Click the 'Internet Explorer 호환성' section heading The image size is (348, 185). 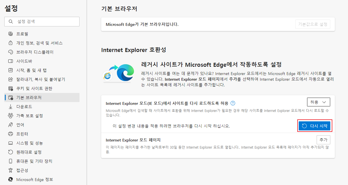pyautogui.click(x=134, y=50)
